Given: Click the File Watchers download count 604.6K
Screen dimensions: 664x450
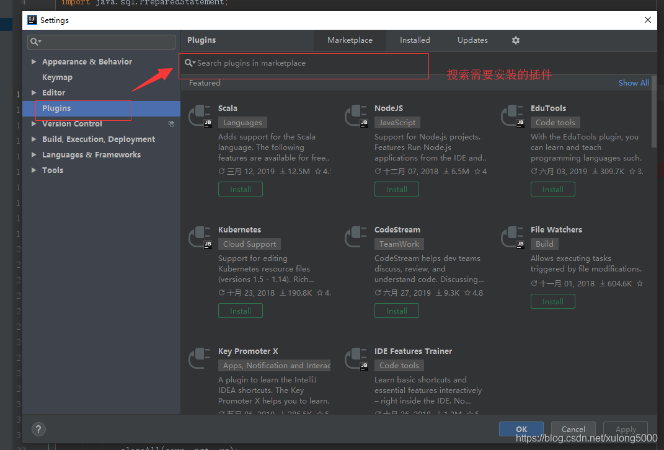Looking at the screenshot, I should pos(615,284).
